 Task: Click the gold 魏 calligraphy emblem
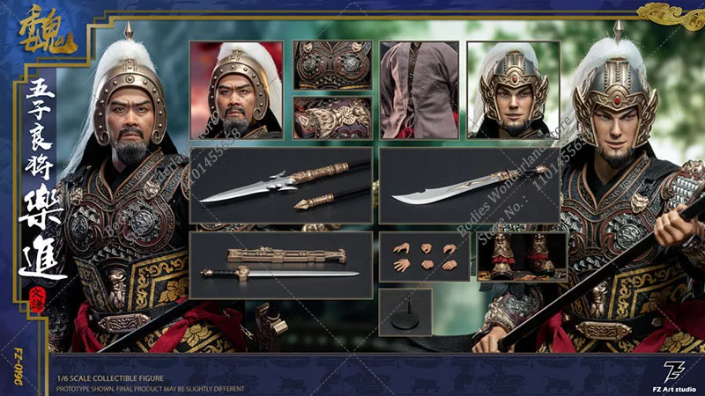[47, 29]
